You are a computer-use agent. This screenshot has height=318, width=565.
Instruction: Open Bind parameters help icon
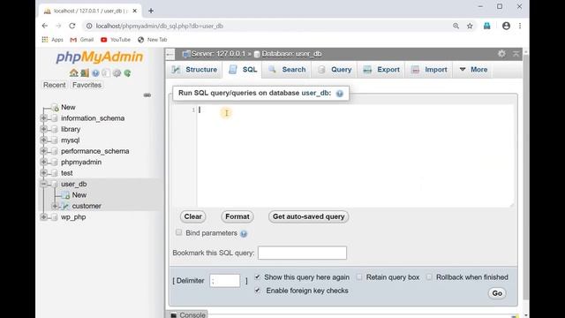(x=244, y=233)
